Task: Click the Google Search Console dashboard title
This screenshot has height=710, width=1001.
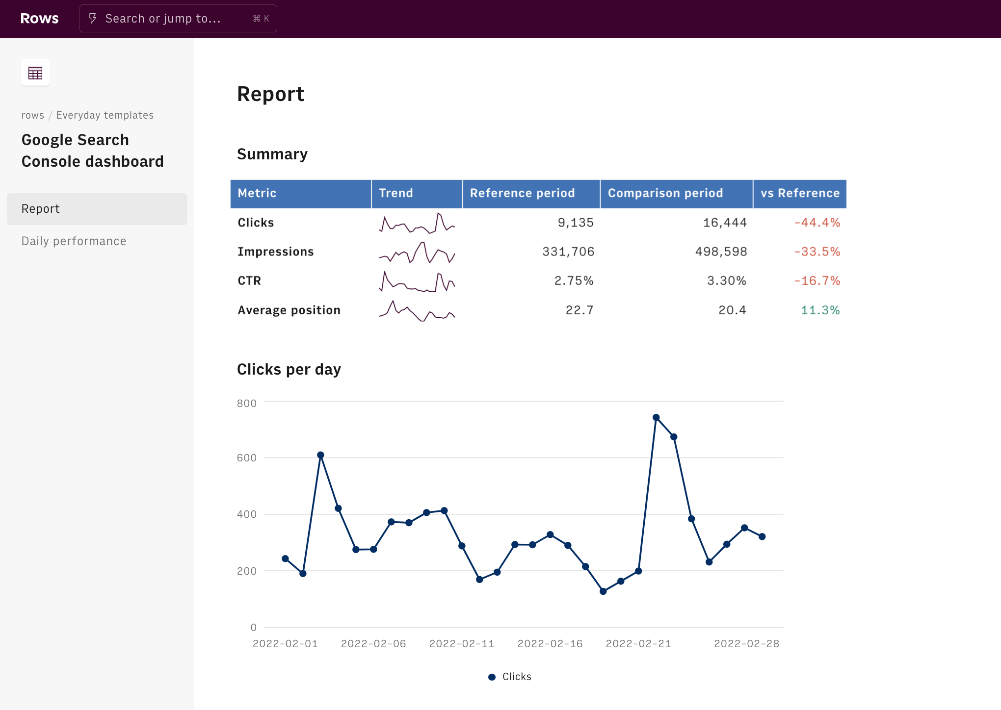Action: [92, 150]
